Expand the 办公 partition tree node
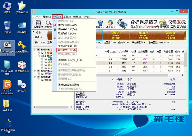The height and width of the screenshot is (136, 192). (x=42, y=68)
